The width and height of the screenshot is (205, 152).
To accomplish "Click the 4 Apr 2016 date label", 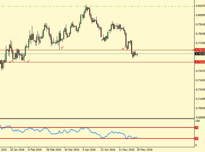I will pos(89,149).
